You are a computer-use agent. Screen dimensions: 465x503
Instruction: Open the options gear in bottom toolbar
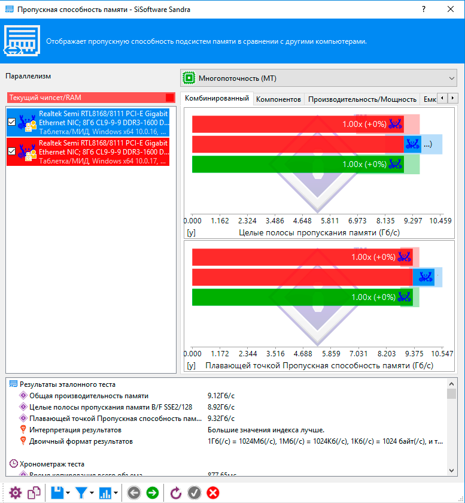[15, 493]
